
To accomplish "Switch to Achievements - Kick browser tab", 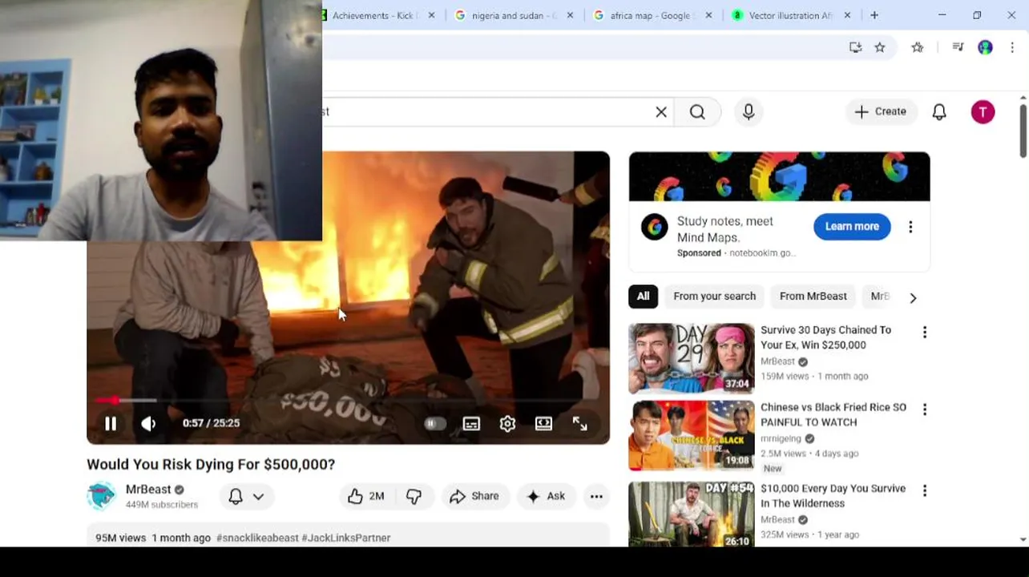I will pos(373,15).
